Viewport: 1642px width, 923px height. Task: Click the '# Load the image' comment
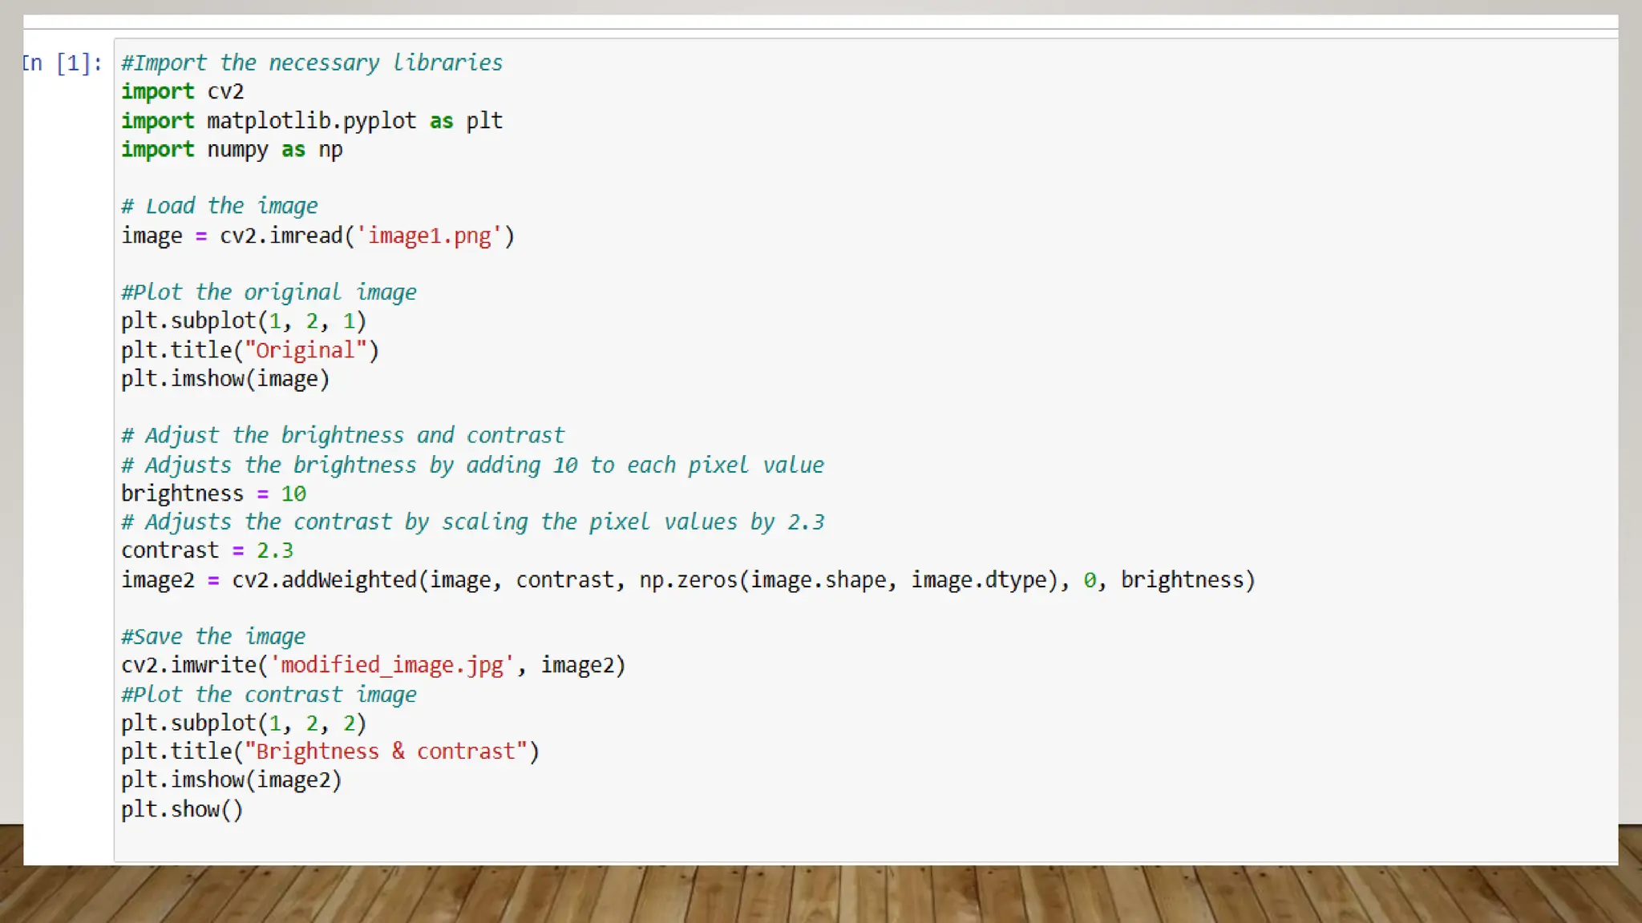coord(219,207)
